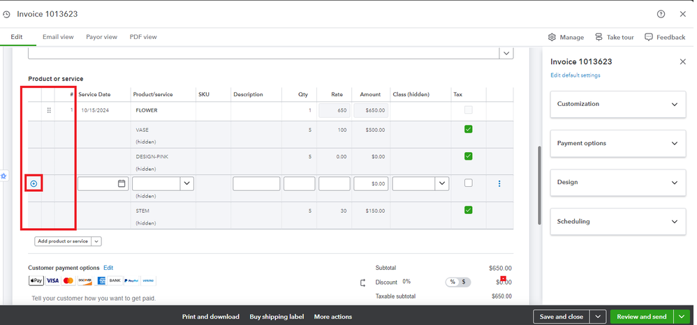Open the three-dot row actions menu
697x325 pixels.
[499, 183]
